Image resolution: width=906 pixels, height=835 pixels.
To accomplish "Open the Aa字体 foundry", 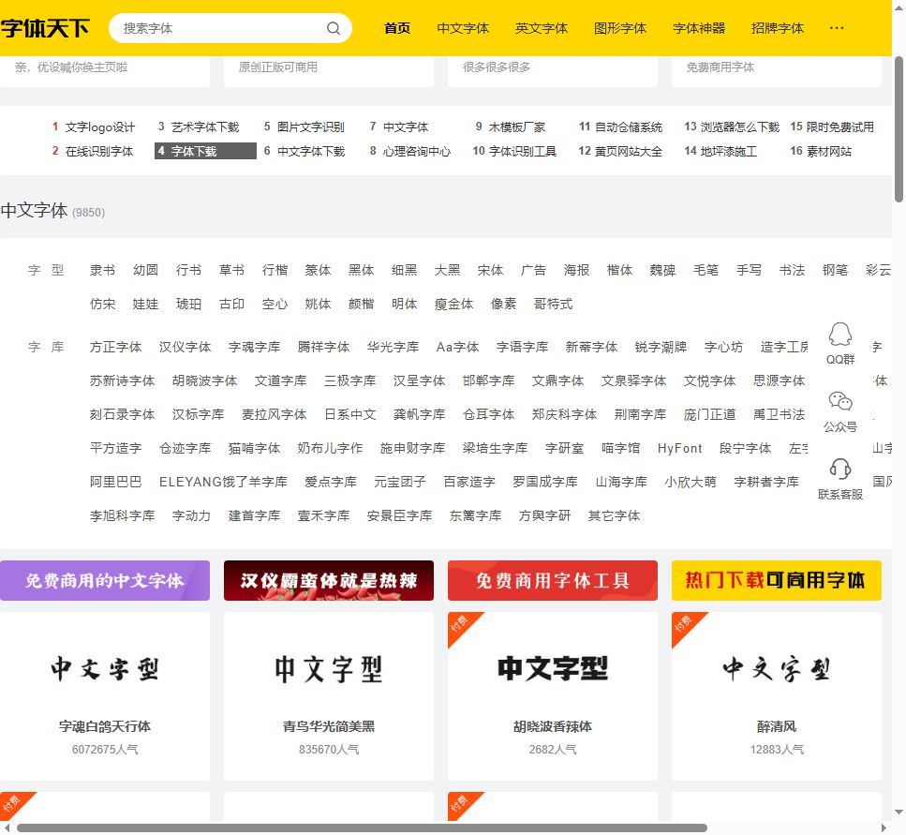I will pyautogui.click(x=457, y=347).
